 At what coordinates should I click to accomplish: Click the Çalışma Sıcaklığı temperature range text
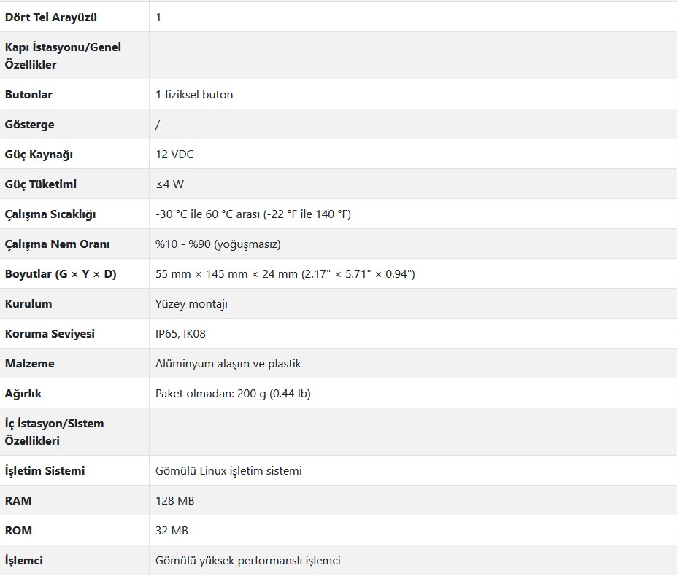click(x=253, y=214)
